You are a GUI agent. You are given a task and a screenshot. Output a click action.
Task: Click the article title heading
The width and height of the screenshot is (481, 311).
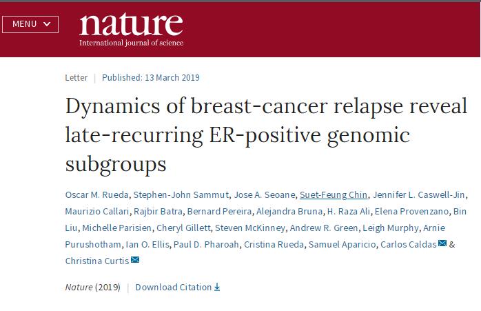[x=266, y=134]
